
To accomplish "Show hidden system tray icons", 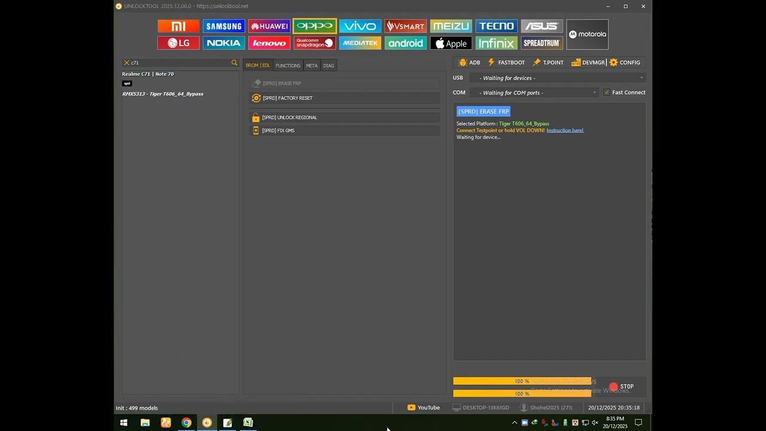I will (514, 423).
